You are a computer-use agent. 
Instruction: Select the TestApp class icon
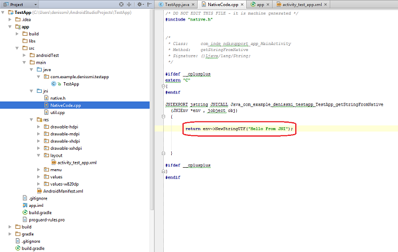[x=54, y=84]
